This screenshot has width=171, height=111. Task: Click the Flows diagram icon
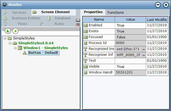(5, 24)
